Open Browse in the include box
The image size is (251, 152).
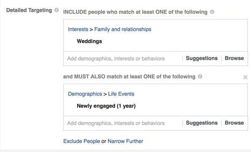coord(234,58)
